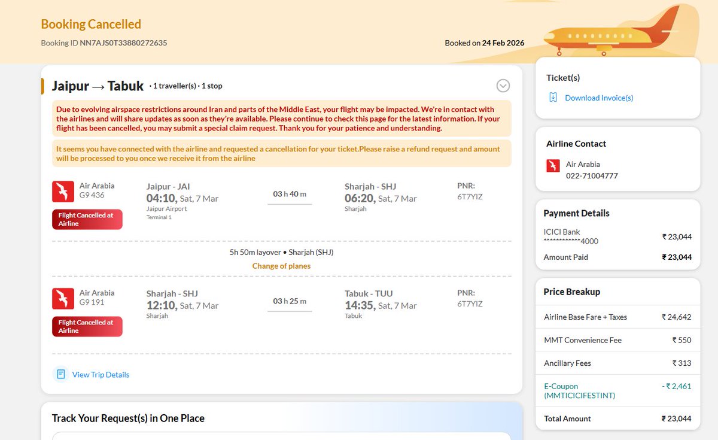
Task: Click Air Arabia logo for flight G9 436
Action: 63,191
